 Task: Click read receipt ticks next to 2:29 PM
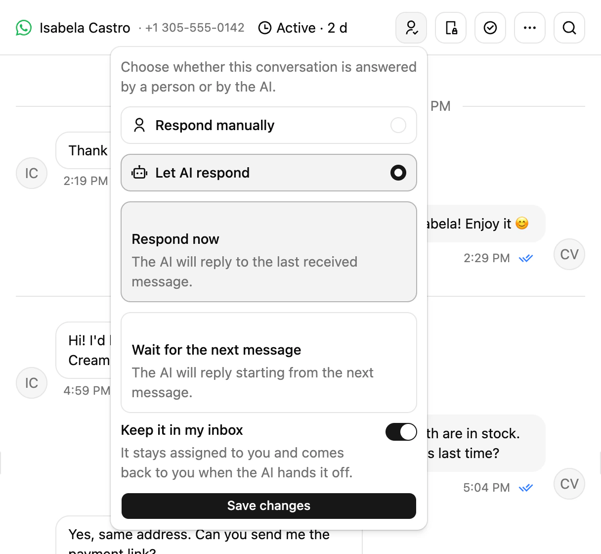click(x=526, y=258)
